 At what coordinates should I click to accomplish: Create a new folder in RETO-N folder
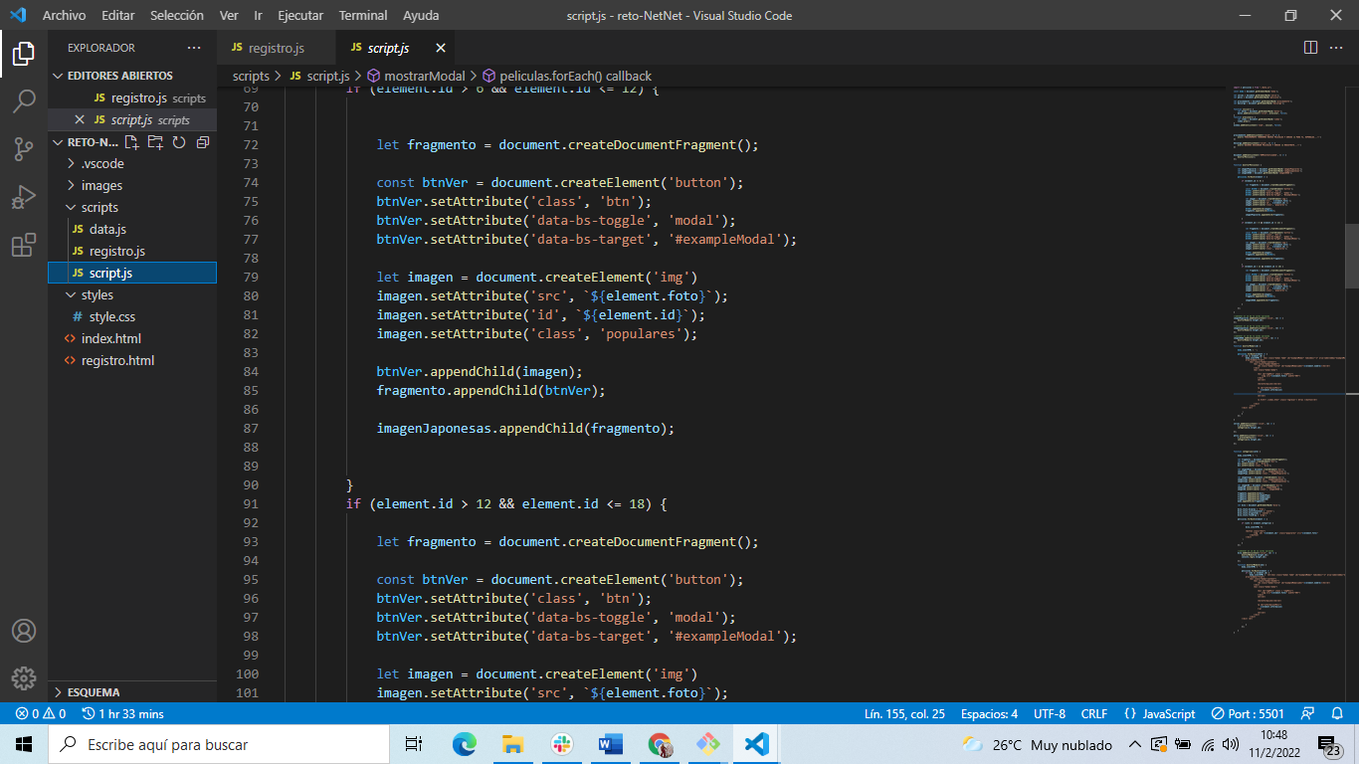[155, 142]
